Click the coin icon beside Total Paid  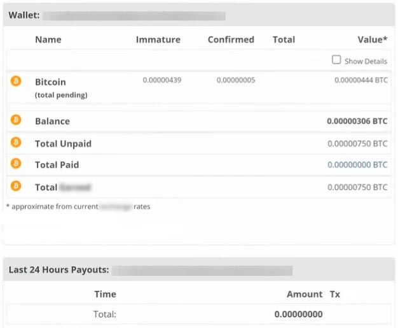[16, 164]
